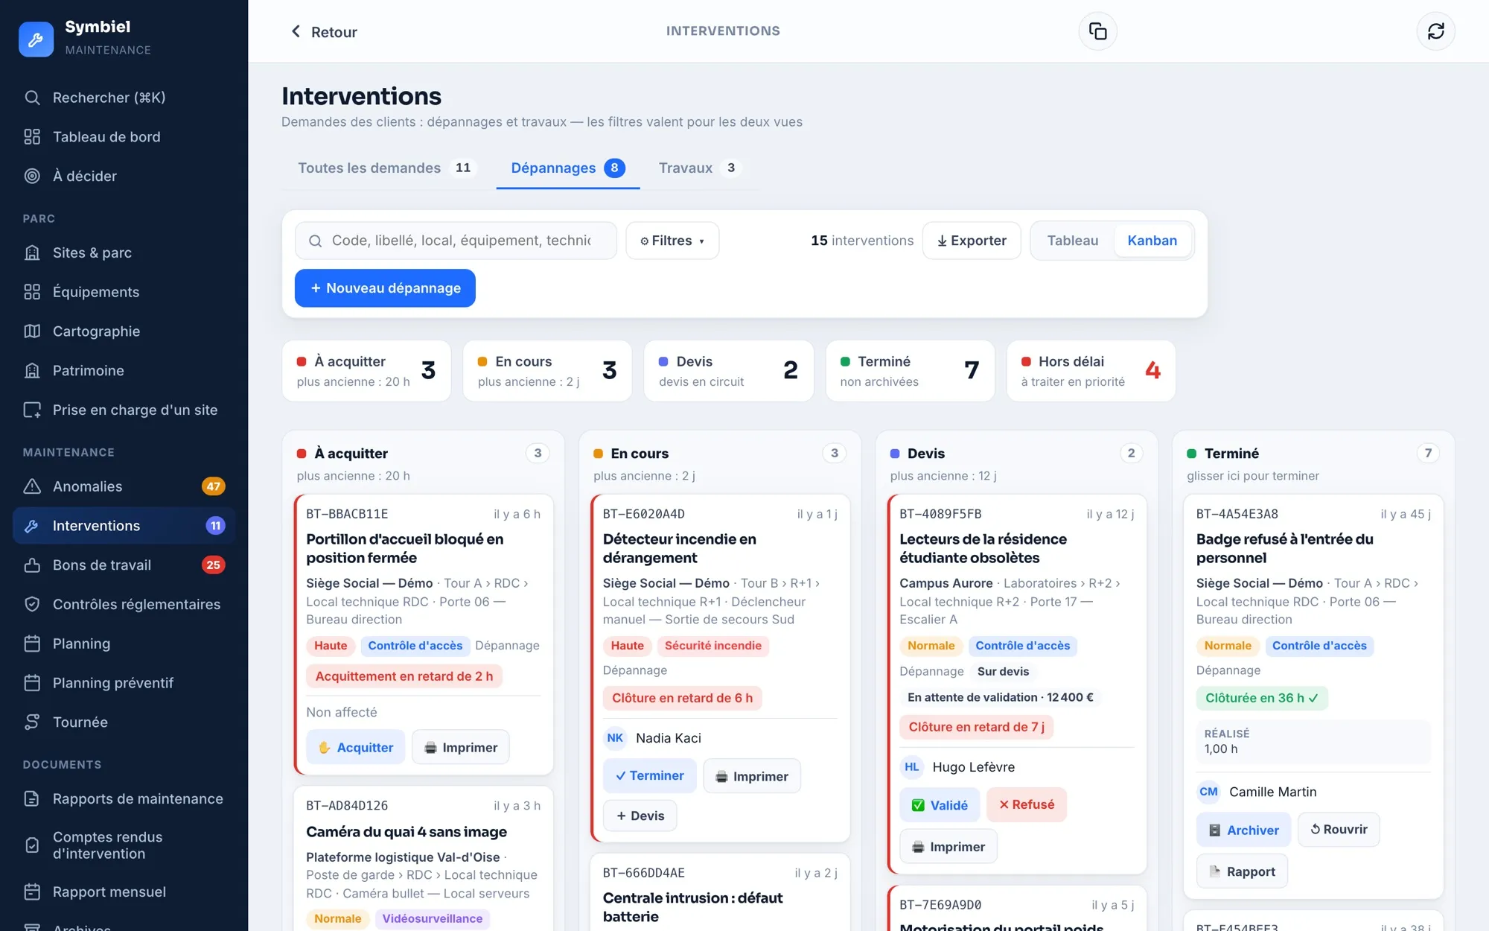Click the + Devis button
Screen dimensions: 1489x931
640,816
